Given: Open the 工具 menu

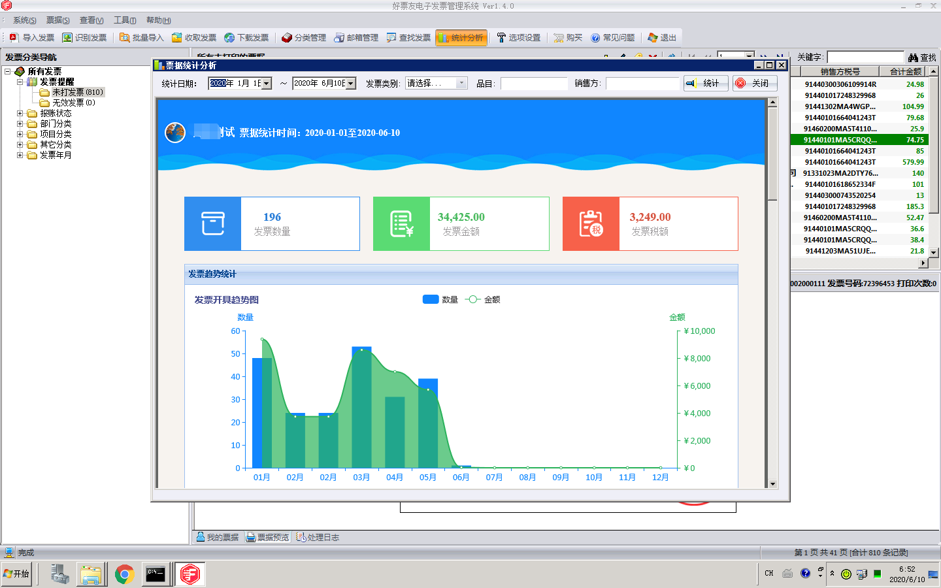Looking at the screenshot, I should 124,20.
